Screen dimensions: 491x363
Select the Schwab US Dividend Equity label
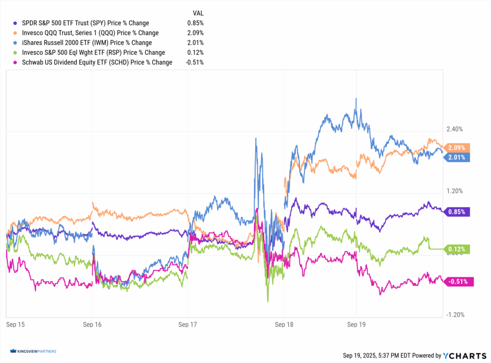pos(97,62)
